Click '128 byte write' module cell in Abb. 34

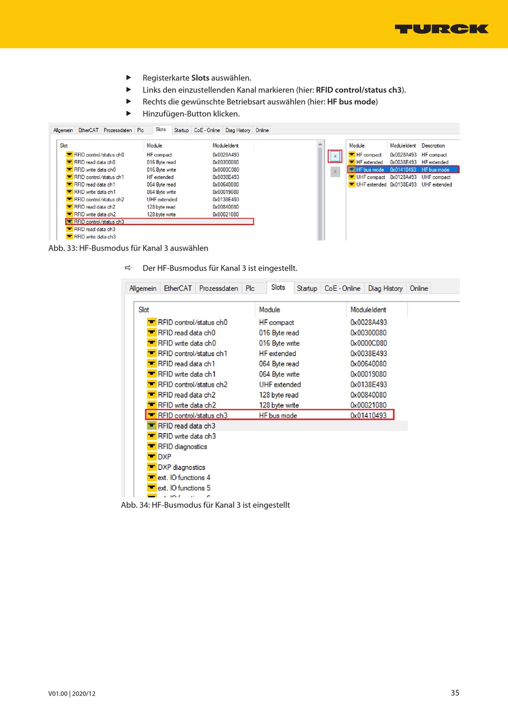[x=279, y=405]
